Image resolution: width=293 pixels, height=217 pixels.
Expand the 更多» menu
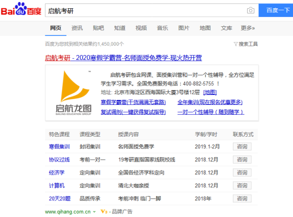point(248,28)
